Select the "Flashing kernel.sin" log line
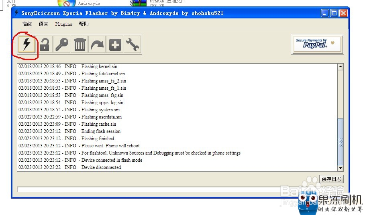 point(68,66)
